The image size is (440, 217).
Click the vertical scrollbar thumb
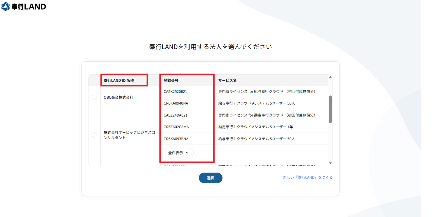click(x=331, y=109)
